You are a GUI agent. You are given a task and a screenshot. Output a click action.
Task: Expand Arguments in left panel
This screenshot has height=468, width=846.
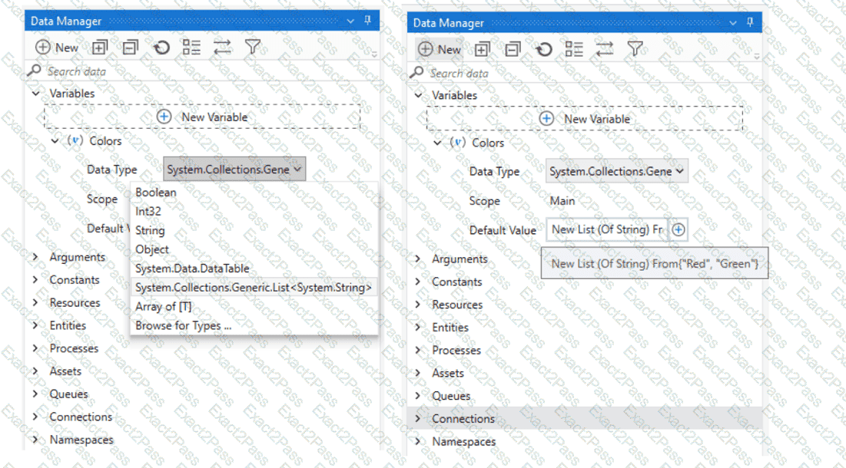pos(35,257)
